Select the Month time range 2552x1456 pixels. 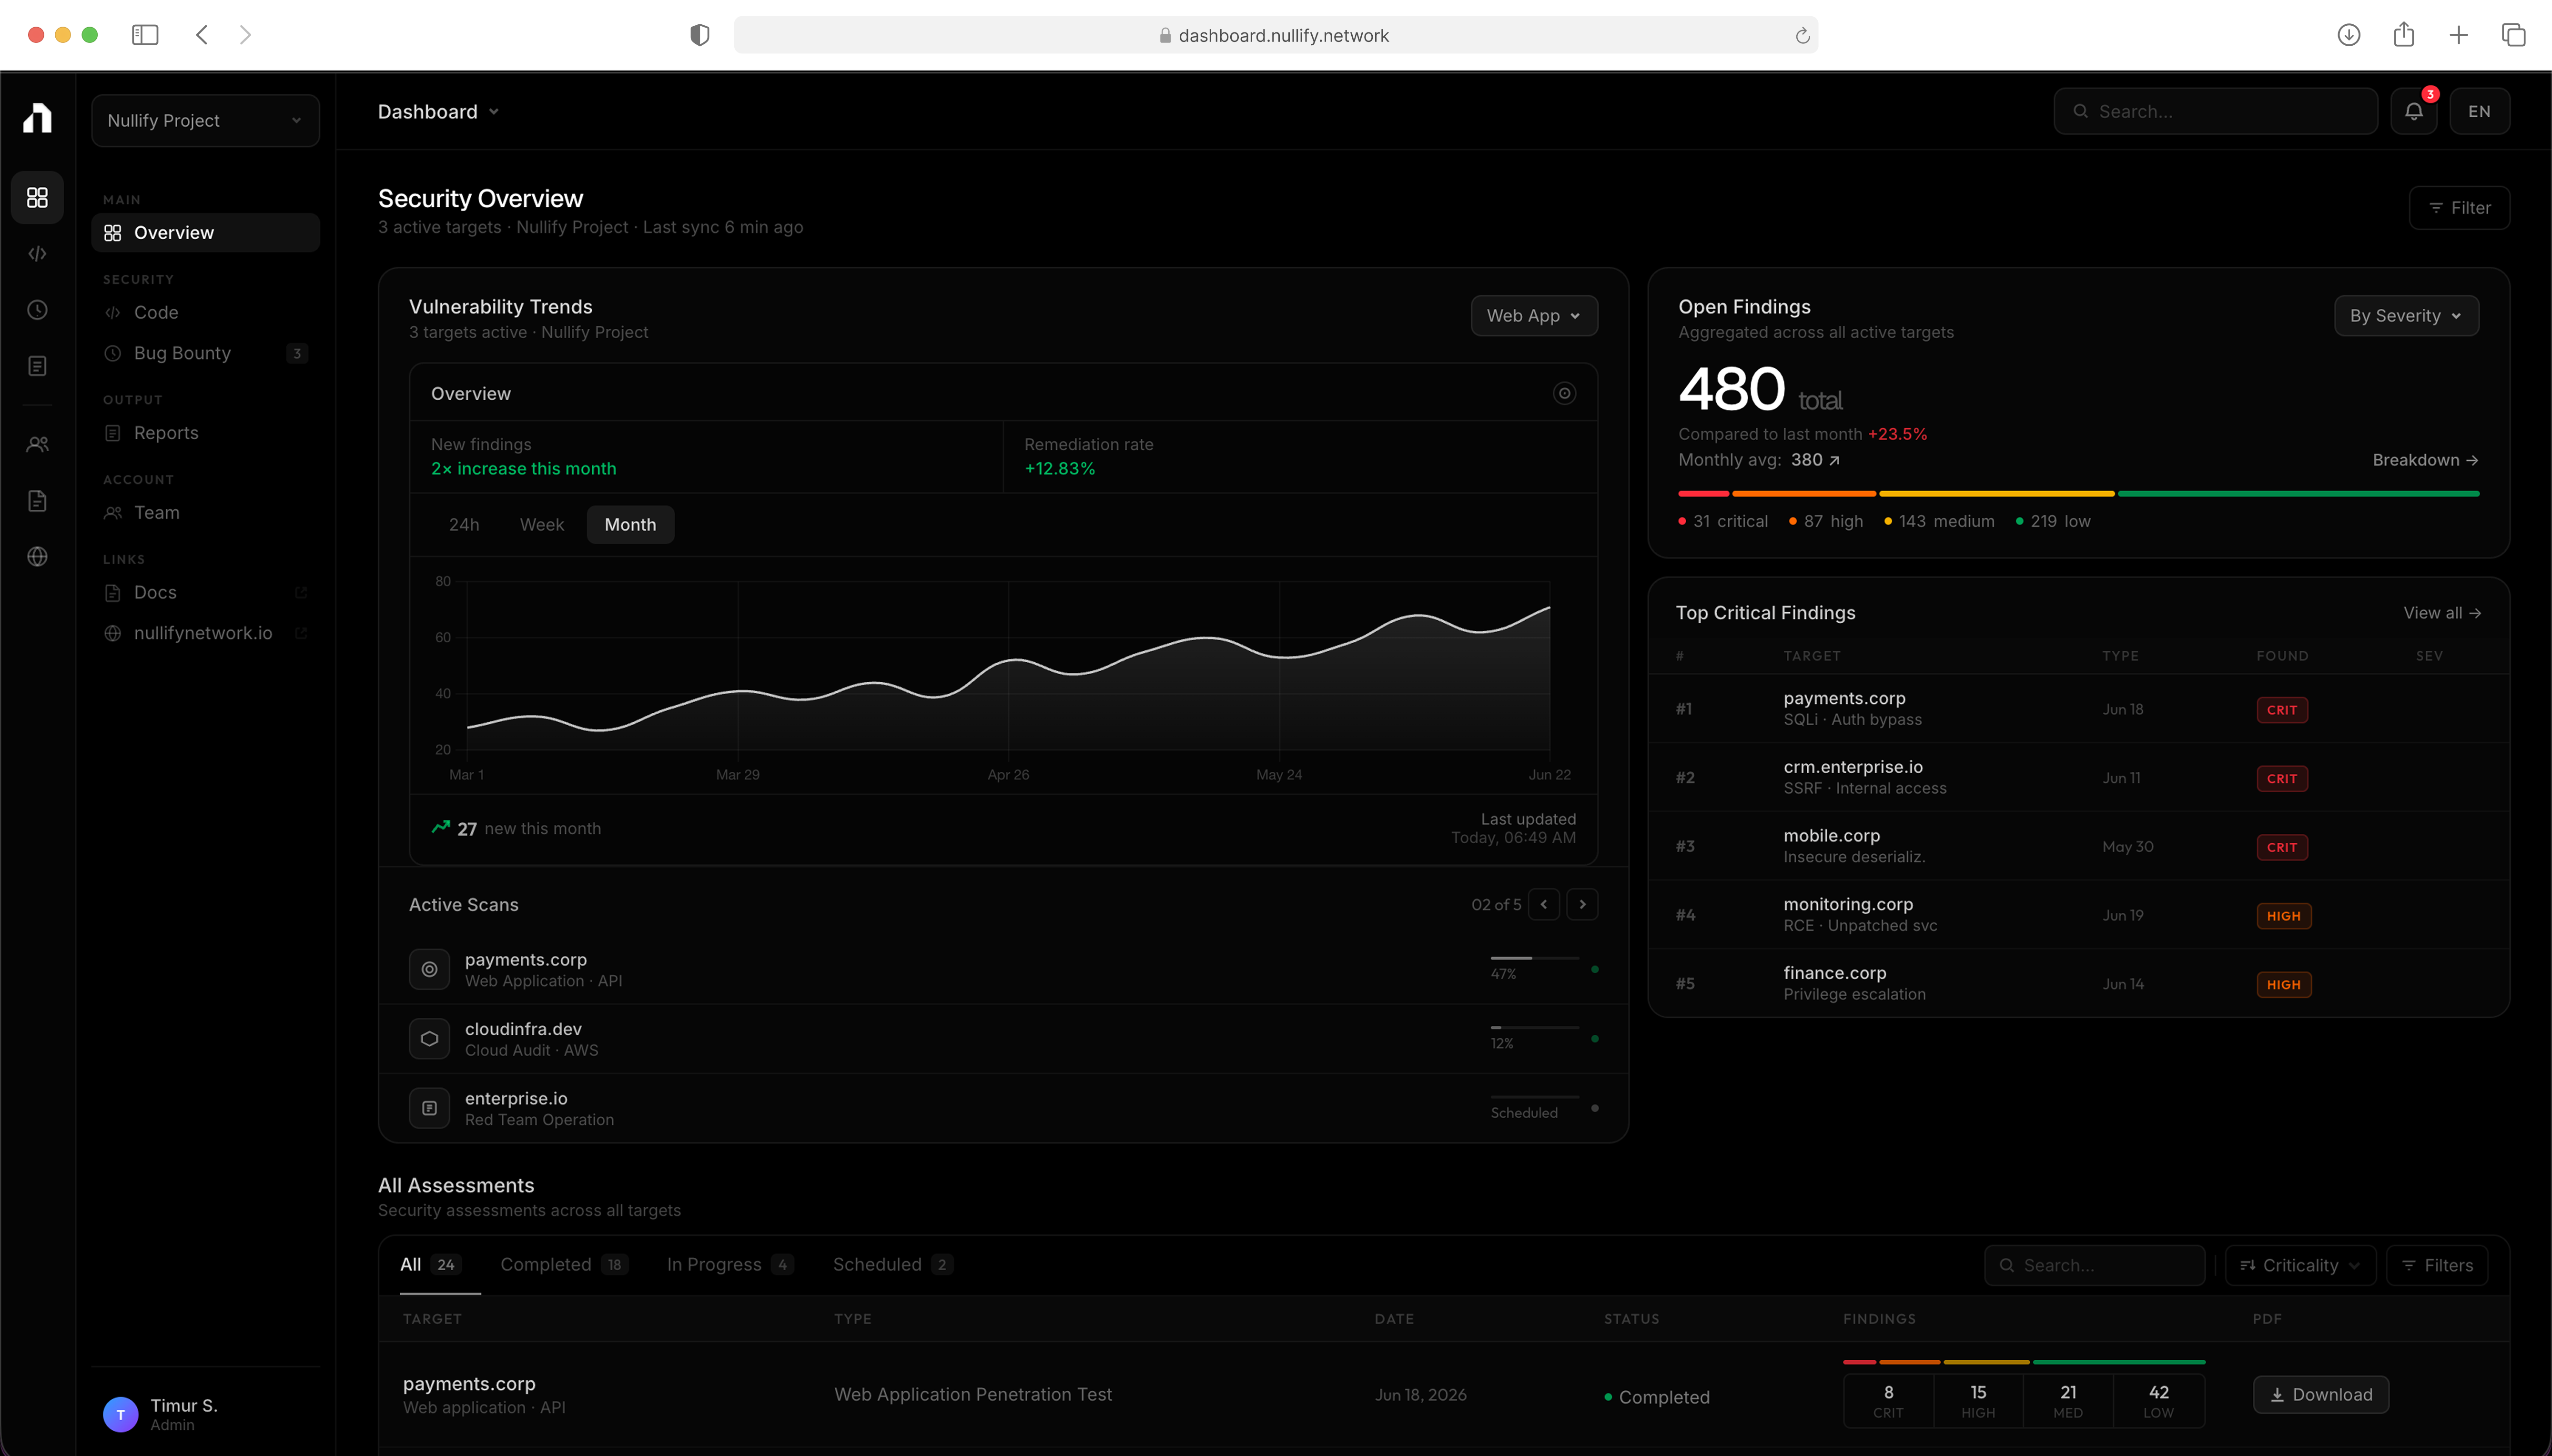(x=630, y=525)
